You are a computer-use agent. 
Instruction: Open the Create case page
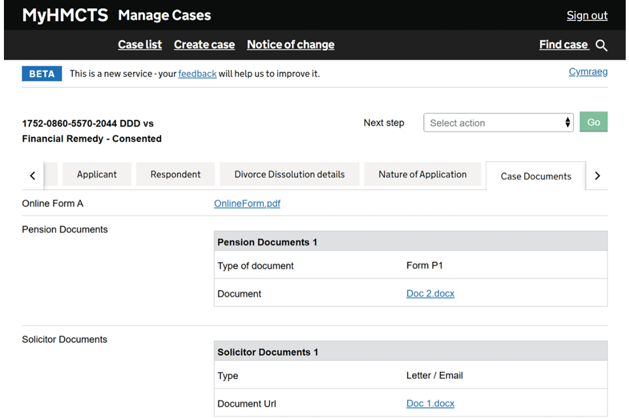click(204, 45)
